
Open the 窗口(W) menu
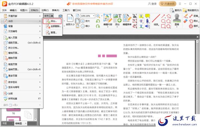(77, 10)
